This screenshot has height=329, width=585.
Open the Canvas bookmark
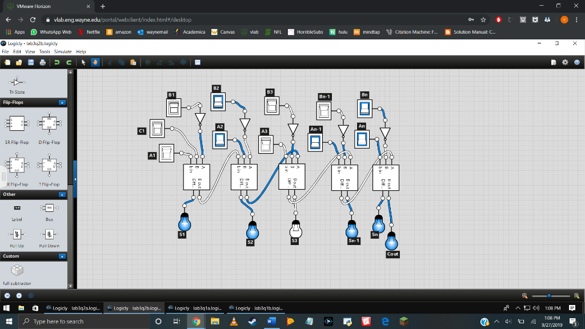[x=223, y=32]
